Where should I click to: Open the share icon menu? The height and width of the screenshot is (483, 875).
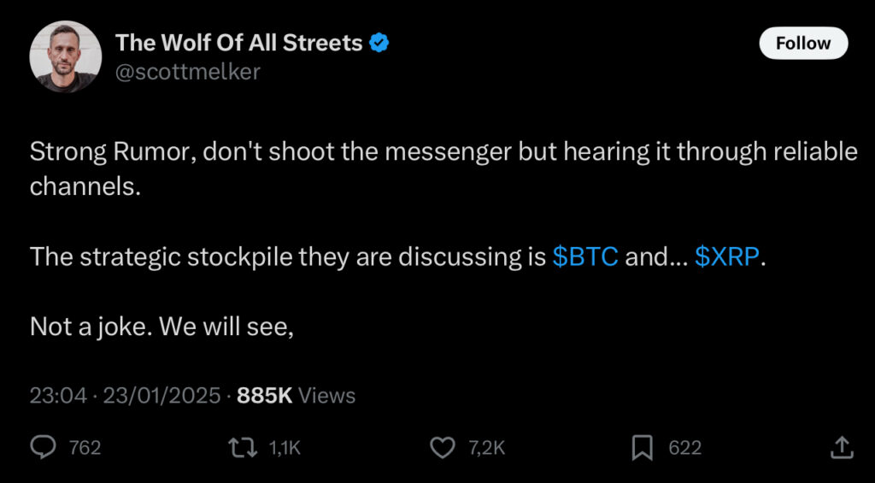[841, 447]
